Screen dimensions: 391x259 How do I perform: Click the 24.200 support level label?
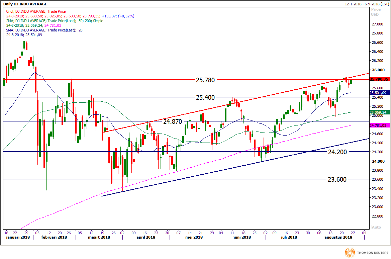click(x=337, y=152)
